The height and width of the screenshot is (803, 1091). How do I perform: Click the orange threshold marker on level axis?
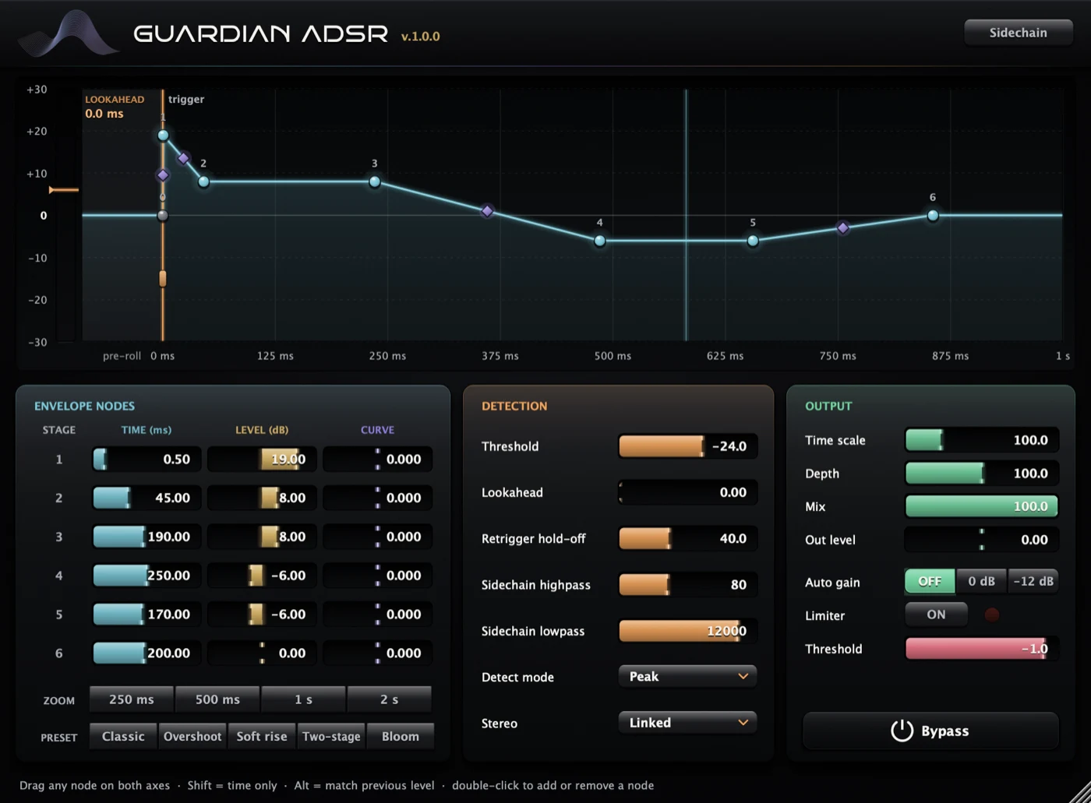62,190
